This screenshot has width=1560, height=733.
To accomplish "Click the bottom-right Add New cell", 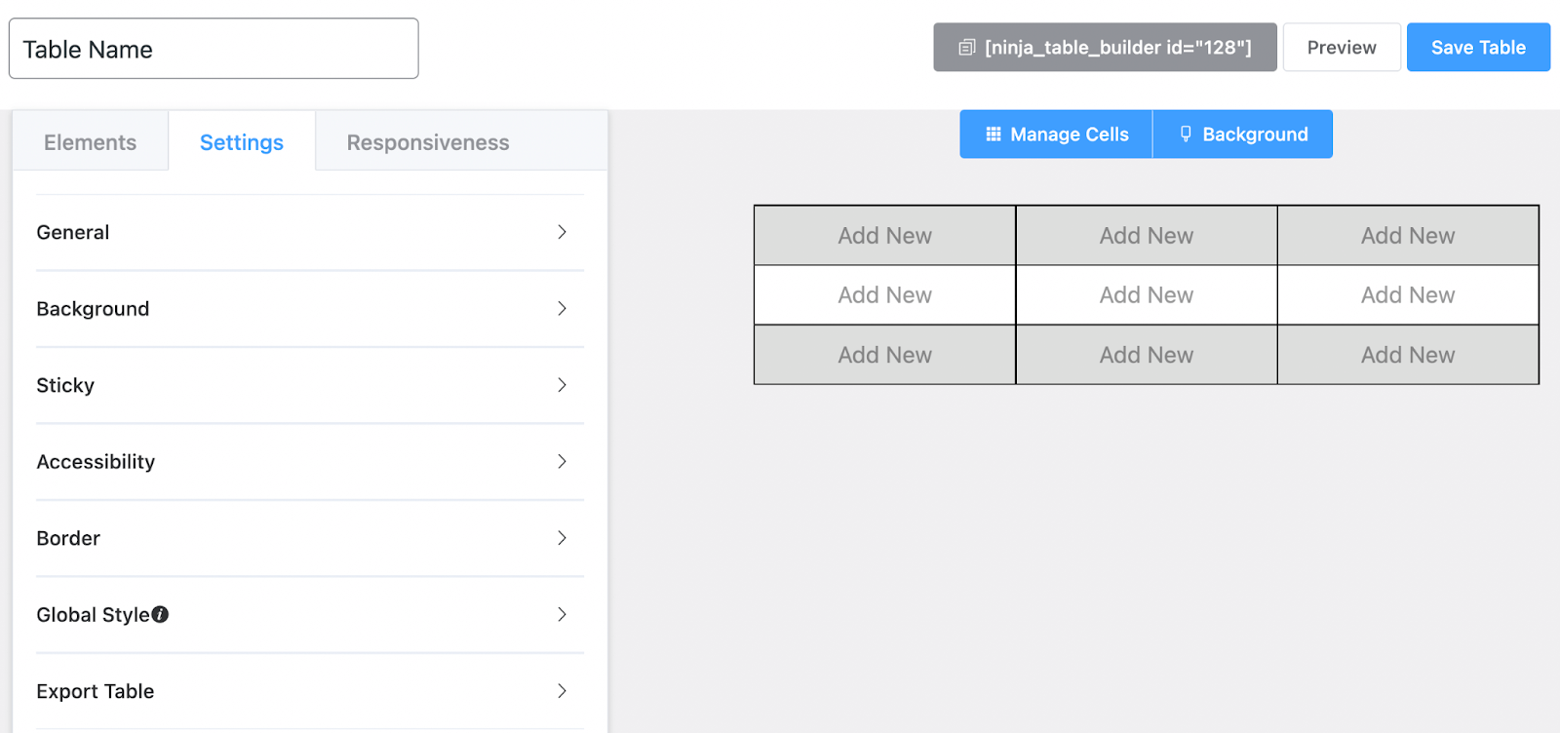I will pos(1408,355).
